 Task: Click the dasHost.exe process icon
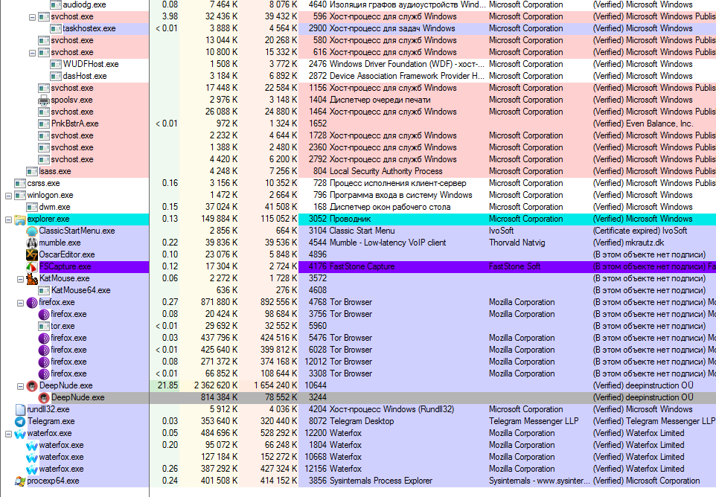coord(56,76)
